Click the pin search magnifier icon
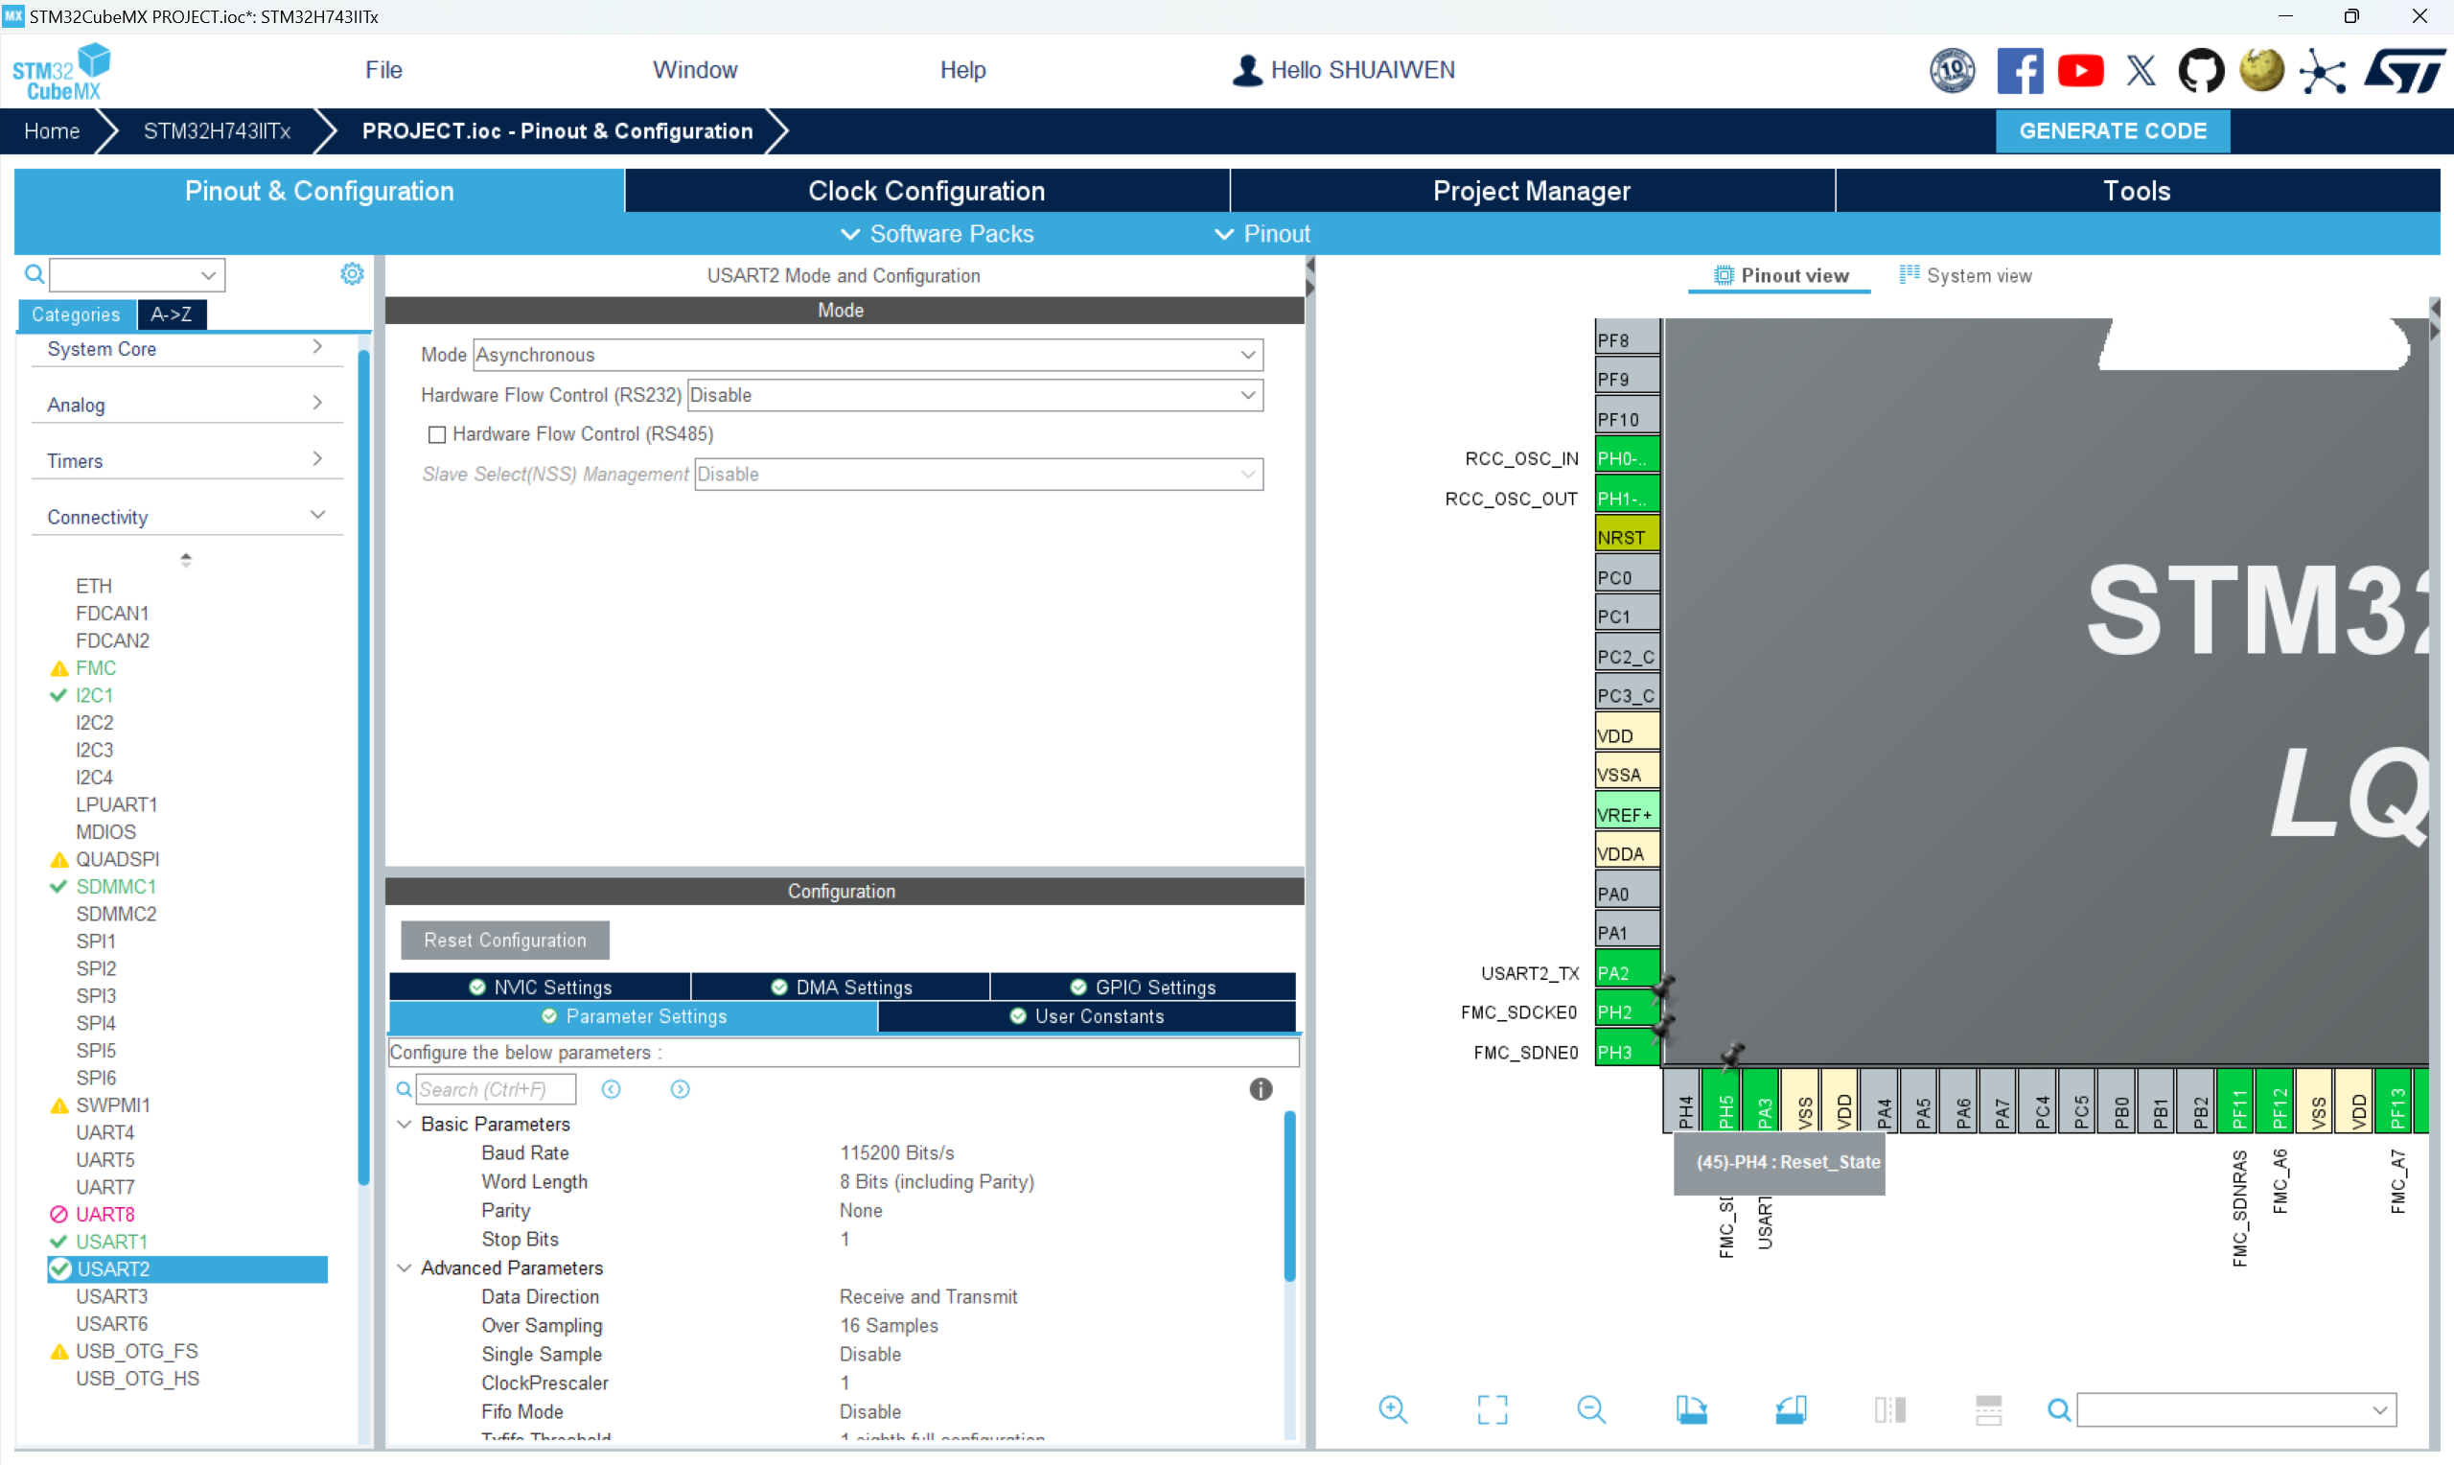This screenshot has height=1465, width=2454. point(2058,1409)
